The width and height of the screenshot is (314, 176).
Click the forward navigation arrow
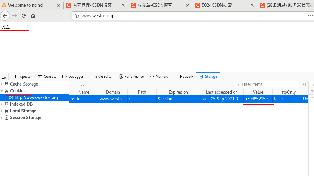click(15, 16)
